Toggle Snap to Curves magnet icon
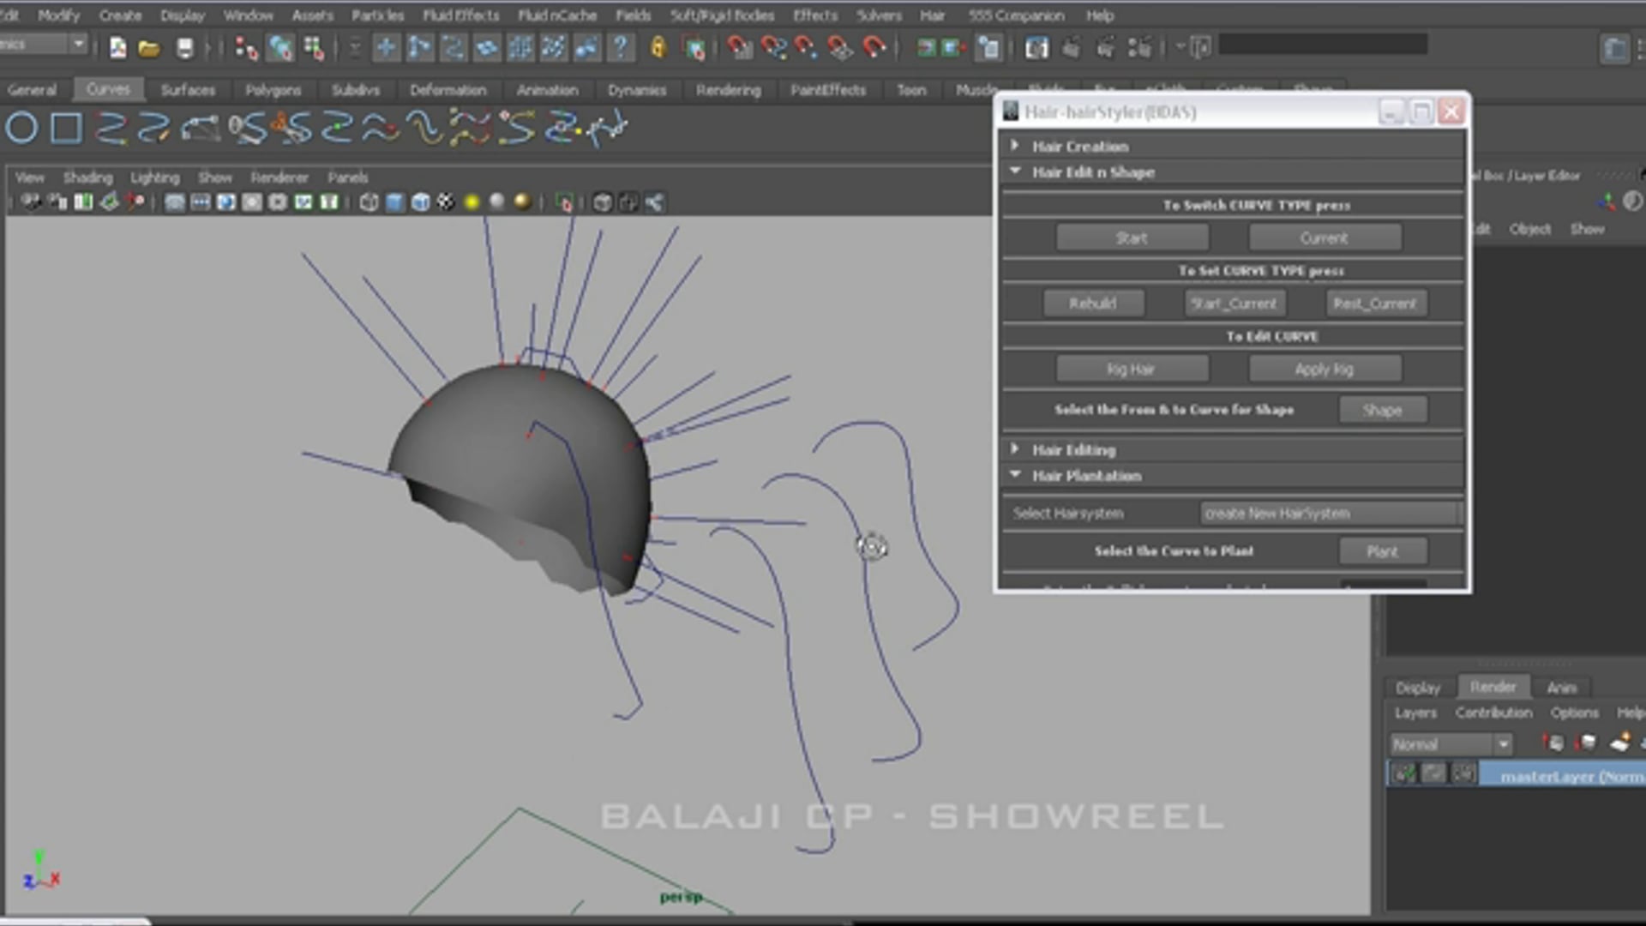The height and width of the screenshot is (926, 1646). pos(772,48)
